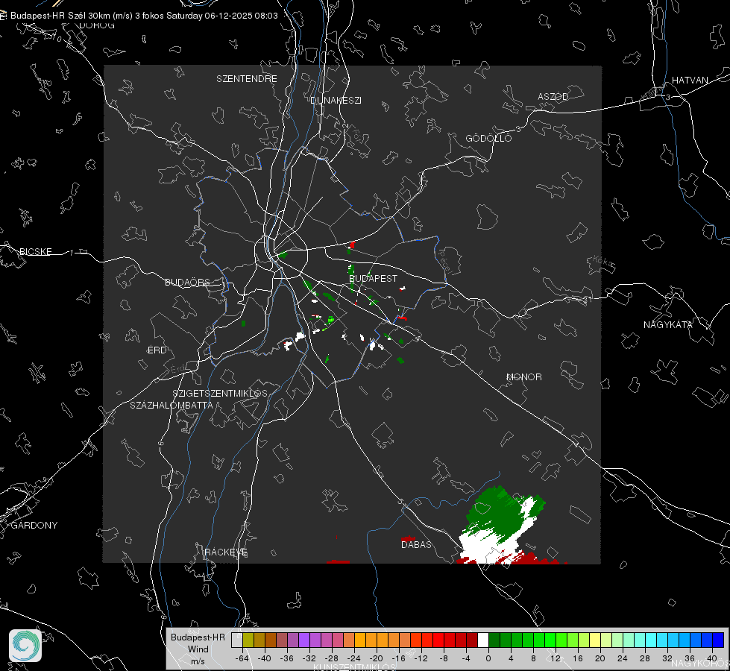Click the GÖDÖLLO town label
730x671 pixels.
[488, 138]
